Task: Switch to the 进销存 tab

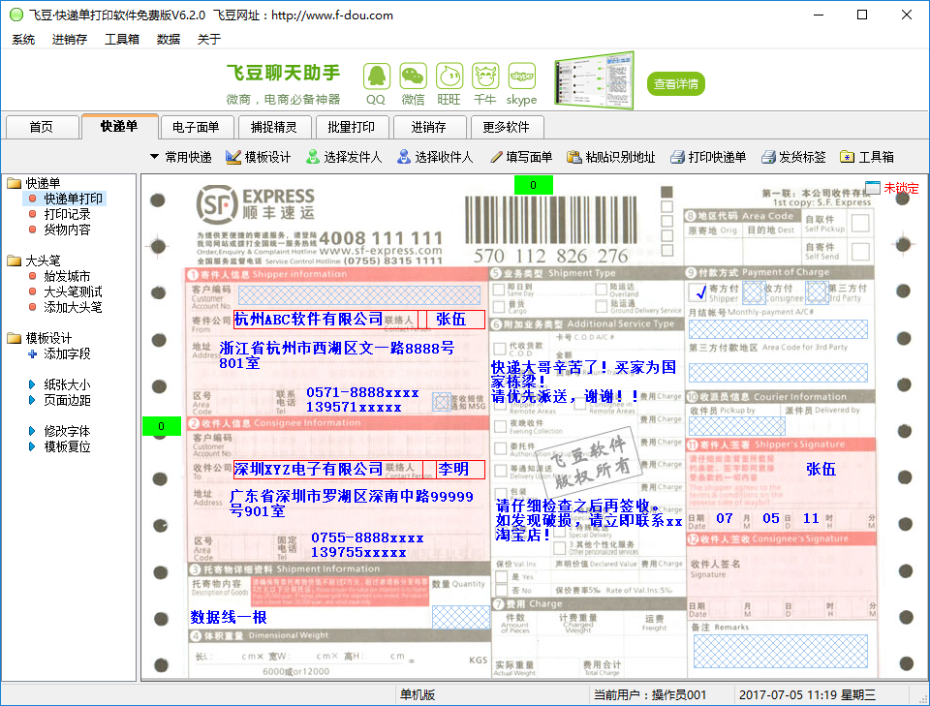Action: (428, 127)
